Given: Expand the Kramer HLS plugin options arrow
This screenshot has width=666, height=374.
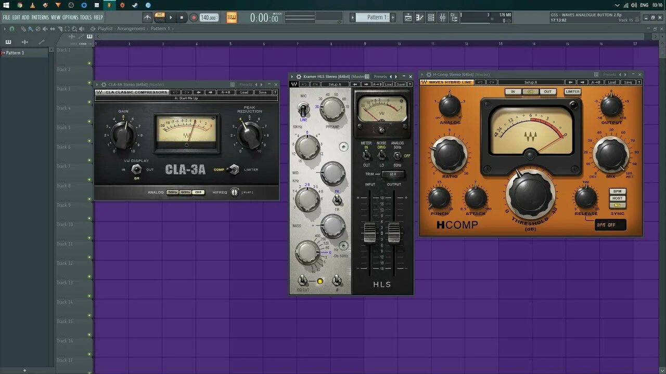Looking at the screenshot, I should [x=292, y=77].
